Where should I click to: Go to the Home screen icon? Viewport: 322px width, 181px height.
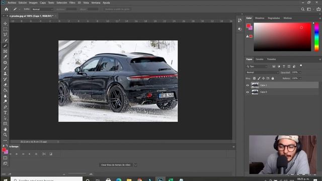(x=7, y=9)
